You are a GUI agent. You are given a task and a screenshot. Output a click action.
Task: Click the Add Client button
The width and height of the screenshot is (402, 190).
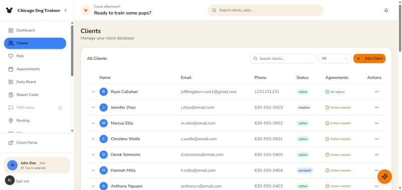tap(369, 58)
